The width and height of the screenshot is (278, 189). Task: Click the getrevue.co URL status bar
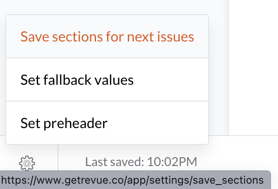(x=135, y=180)
